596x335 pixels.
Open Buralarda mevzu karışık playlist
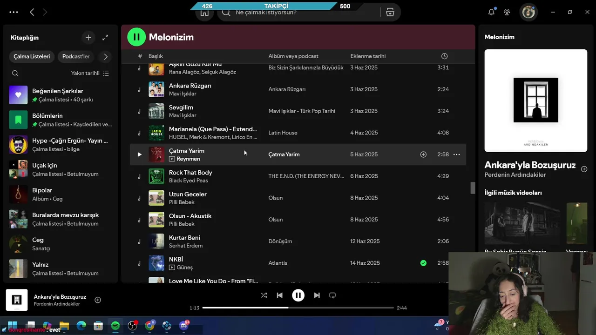point(61,219)
